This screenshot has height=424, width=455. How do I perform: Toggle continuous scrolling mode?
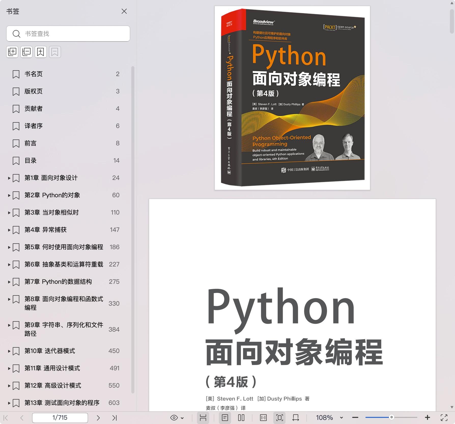[x=203, y=418]
